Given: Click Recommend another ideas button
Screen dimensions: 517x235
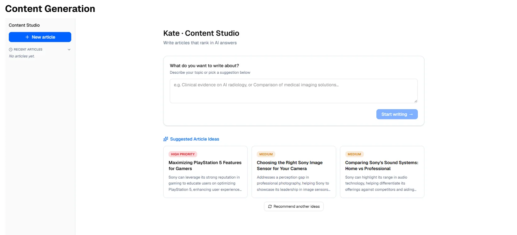Looking at the screenshot, I should point(294,206).
